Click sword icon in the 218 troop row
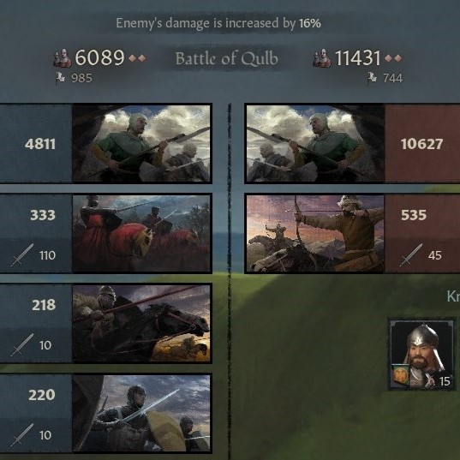The image size is (460, 460). click(x=22, y=344)
